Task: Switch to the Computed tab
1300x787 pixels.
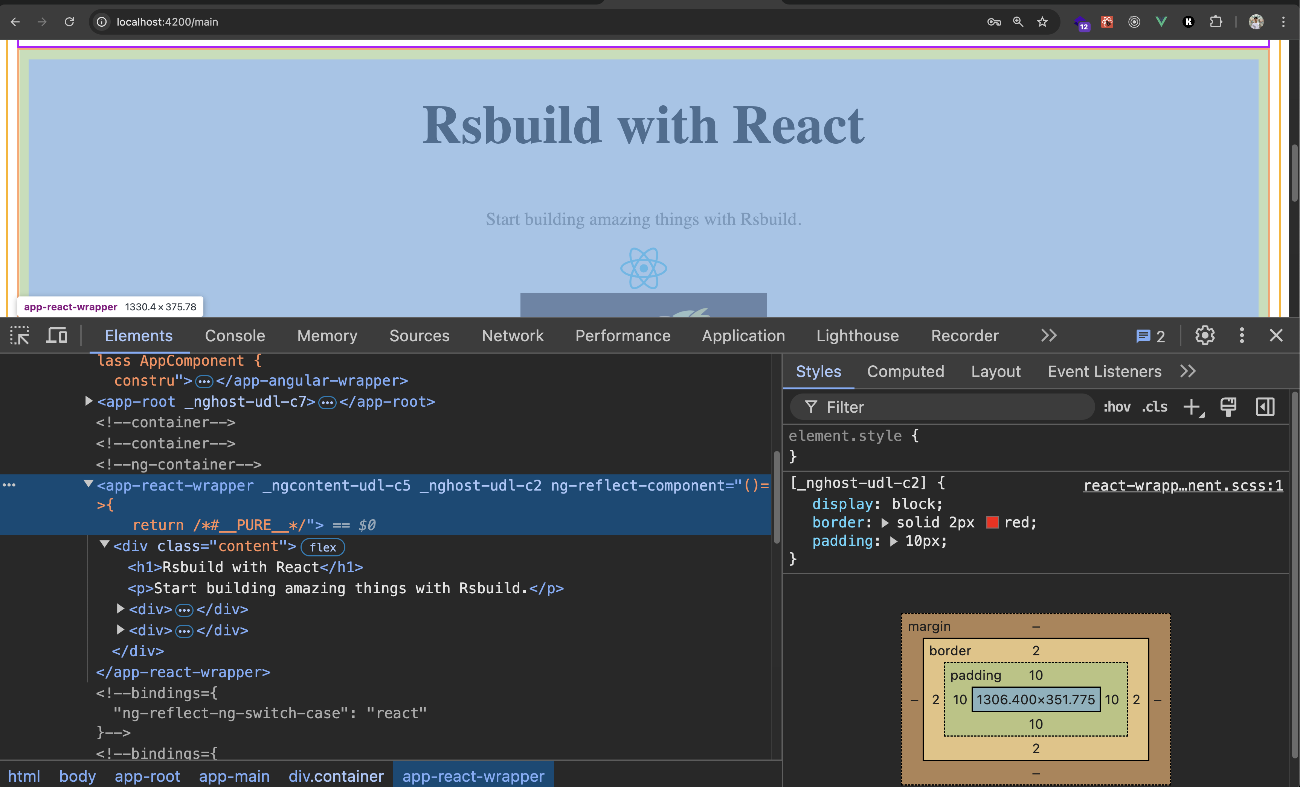Action: pyautogui.click(x=905, y=371)
